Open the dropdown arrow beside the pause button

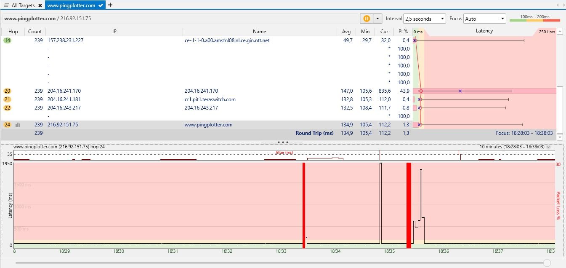[x=377, y=19]
